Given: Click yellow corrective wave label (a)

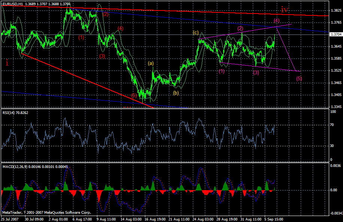Looking at the screenshot, I should tap(151, 63).
